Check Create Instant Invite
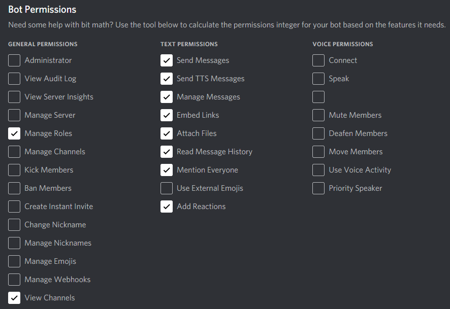 [14, 206]
